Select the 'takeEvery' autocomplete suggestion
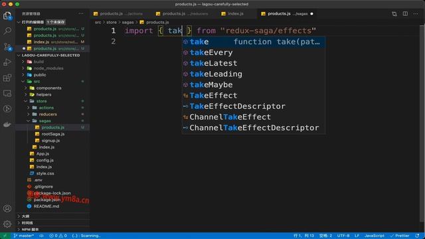Viewport: 425px width, 239px height. click(254, 52)
